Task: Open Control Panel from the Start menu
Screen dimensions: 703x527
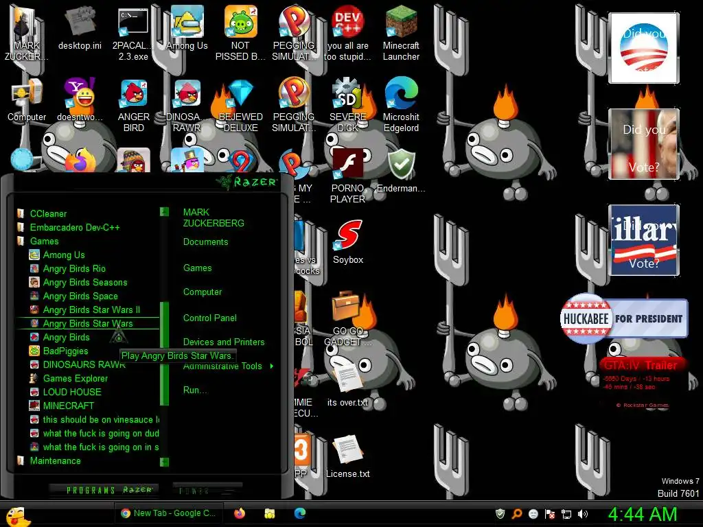Action: tap(210, 318)
